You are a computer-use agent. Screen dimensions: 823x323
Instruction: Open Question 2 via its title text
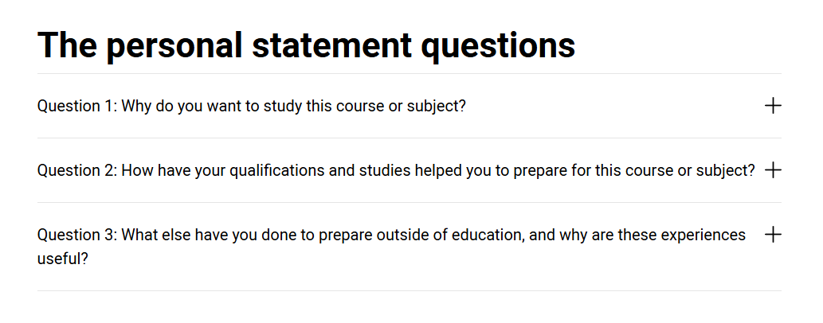pyautogui.click(x=396, y=170)
